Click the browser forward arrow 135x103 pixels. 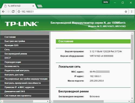coord(8,12)
